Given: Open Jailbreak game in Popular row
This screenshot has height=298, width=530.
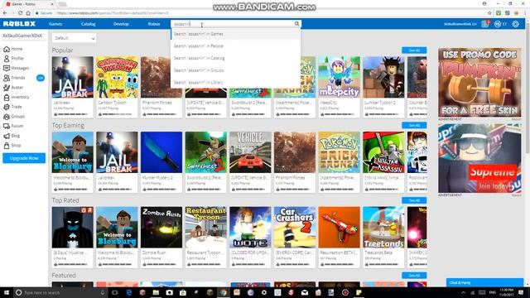Looking at the screenshot, I should [73, 77].
